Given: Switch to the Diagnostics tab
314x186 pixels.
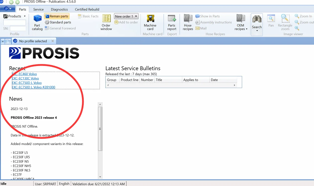Looking at the screenshot, I should [x=59, y=9].
